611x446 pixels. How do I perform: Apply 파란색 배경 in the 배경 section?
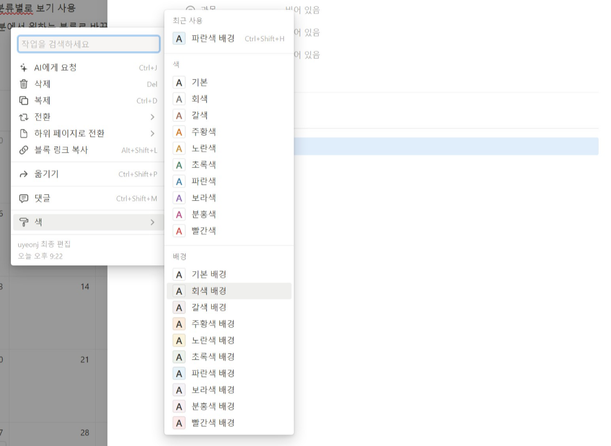[x=229, y=373]
